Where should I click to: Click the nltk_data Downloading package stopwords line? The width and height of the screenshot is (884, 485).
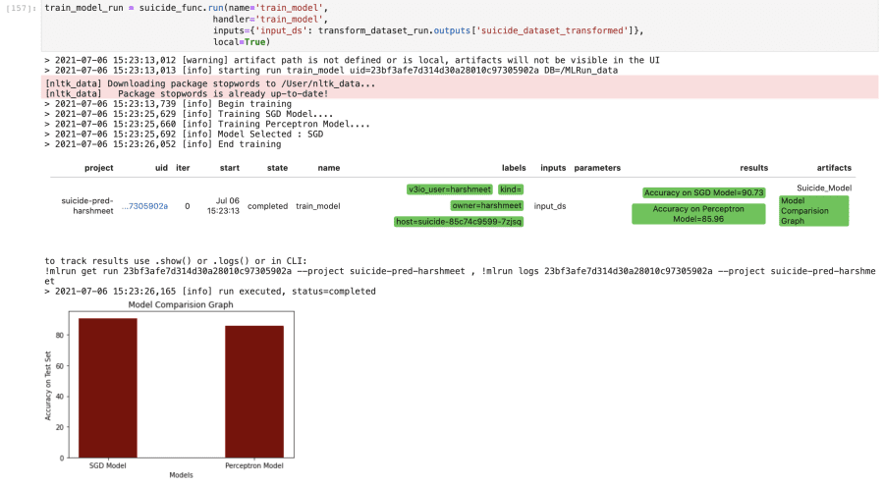tap(210, 83)
